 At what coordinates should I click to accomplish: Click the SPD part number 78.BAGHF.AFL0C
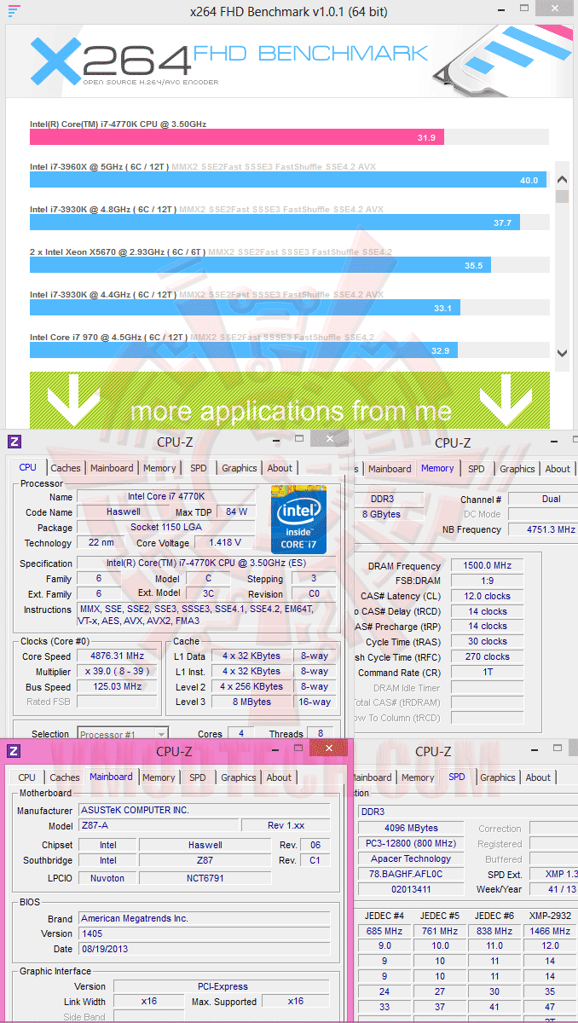[411, 874]
